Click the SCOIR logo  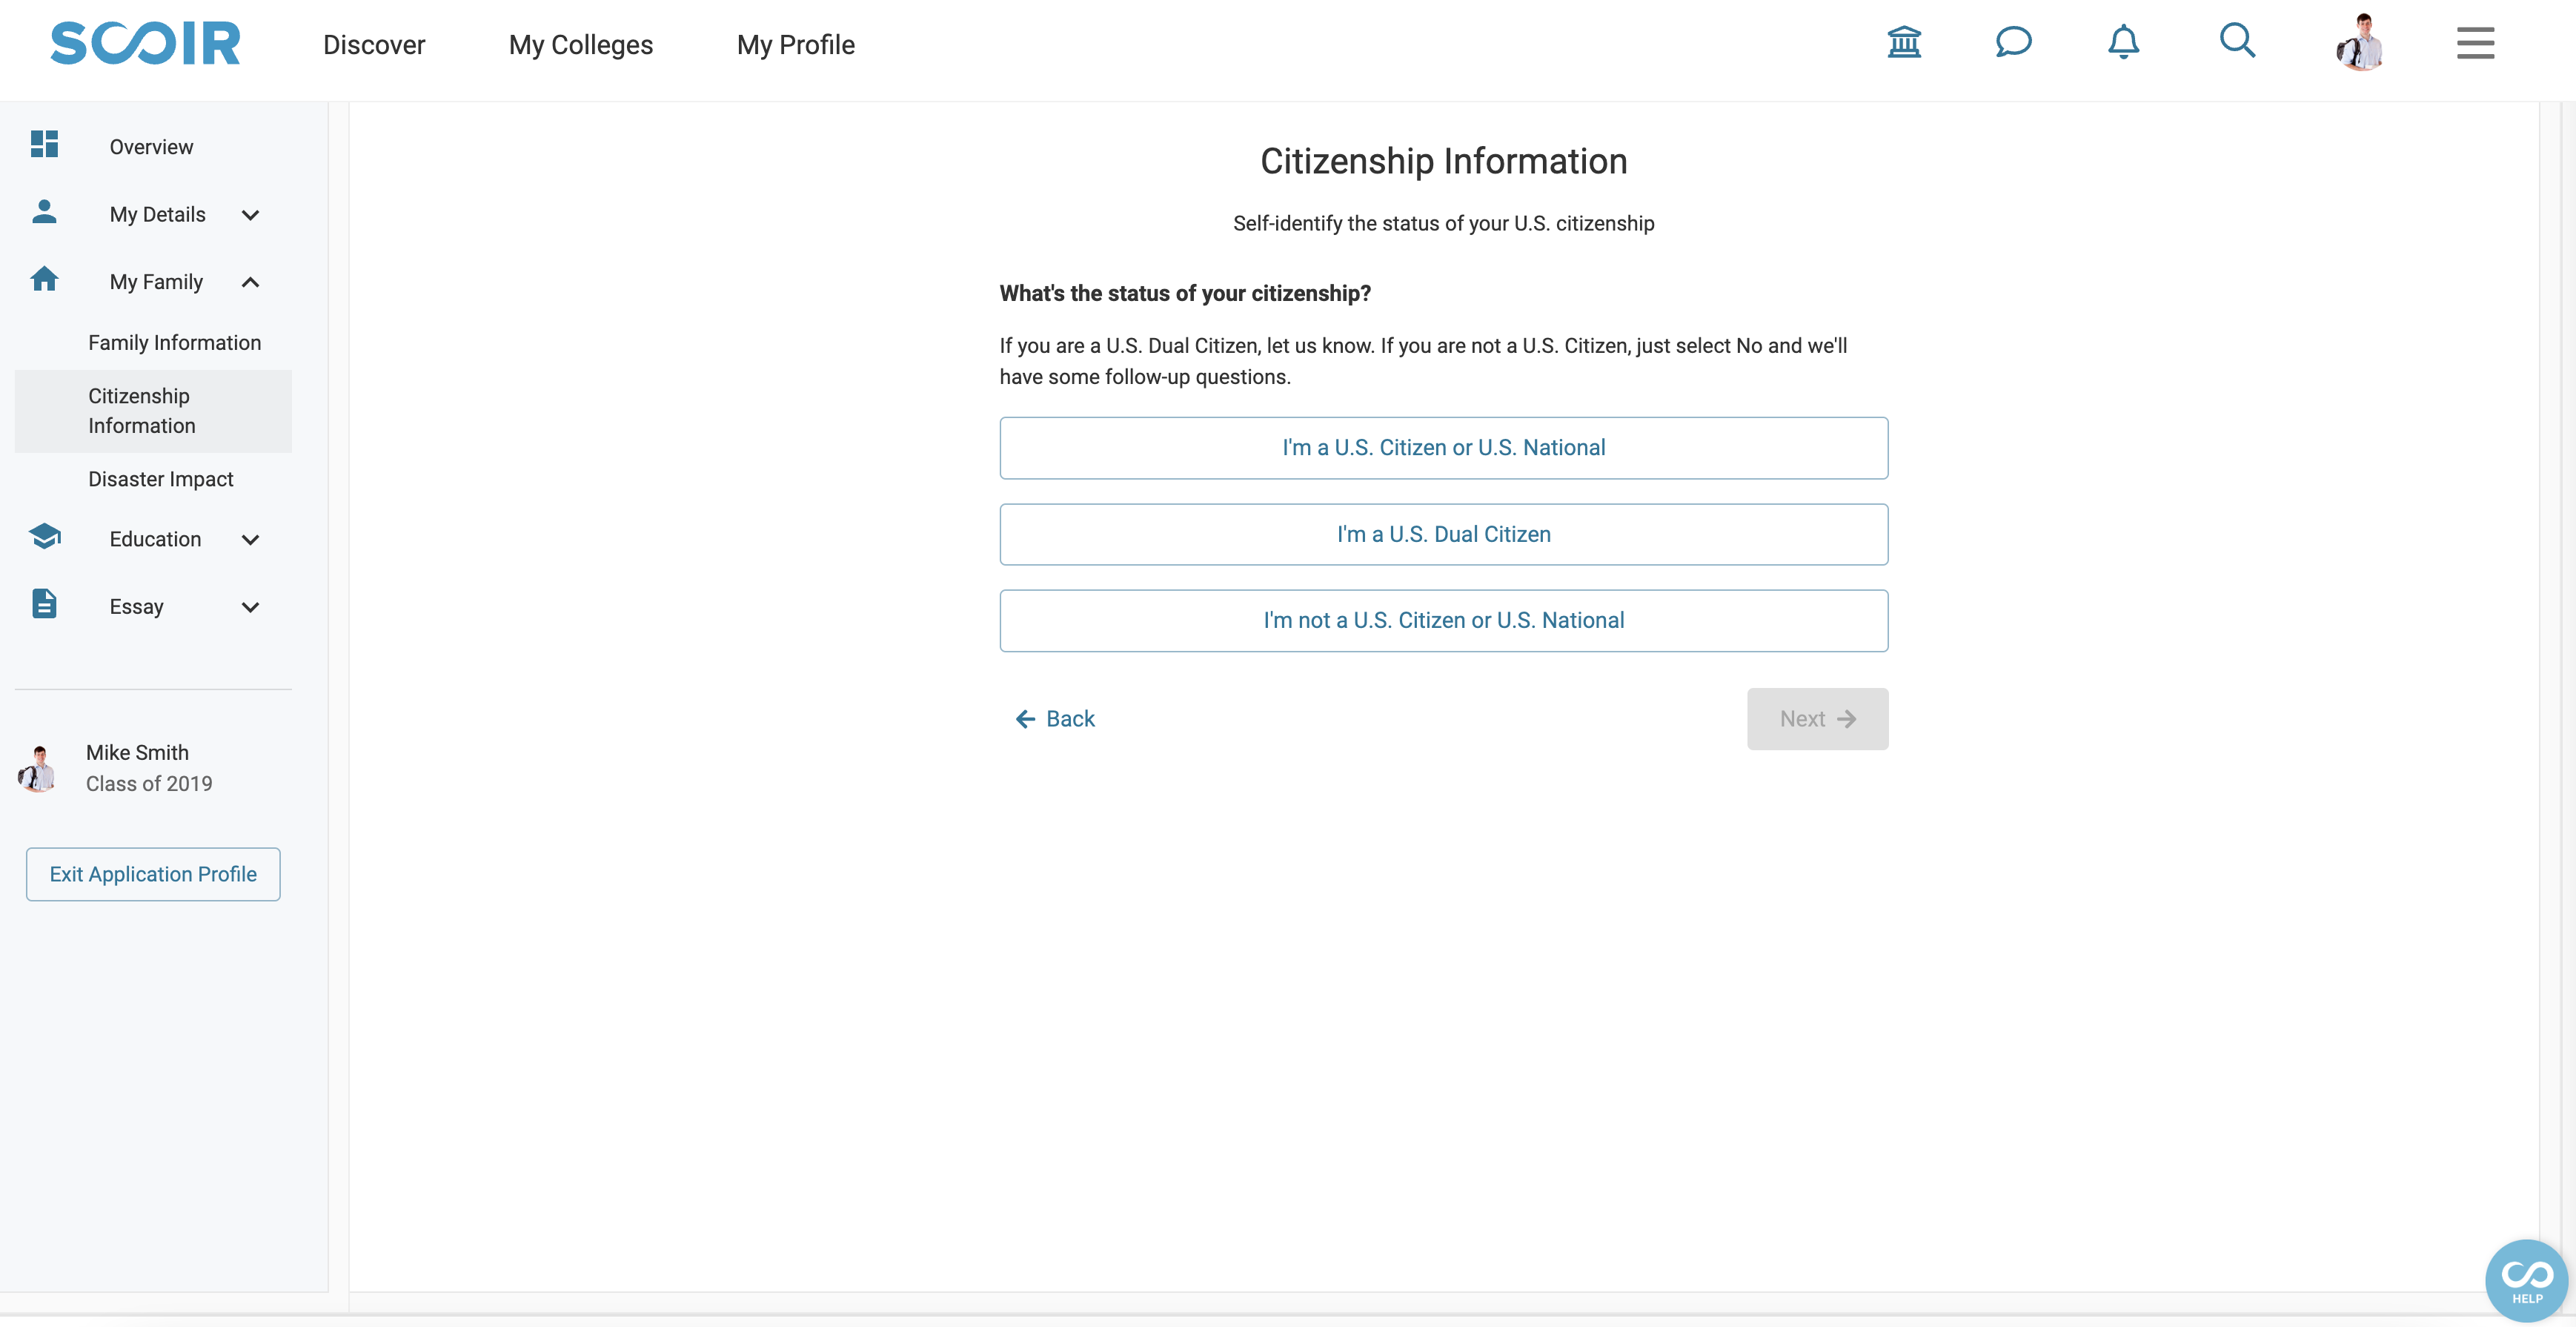(x=145, y=43)
